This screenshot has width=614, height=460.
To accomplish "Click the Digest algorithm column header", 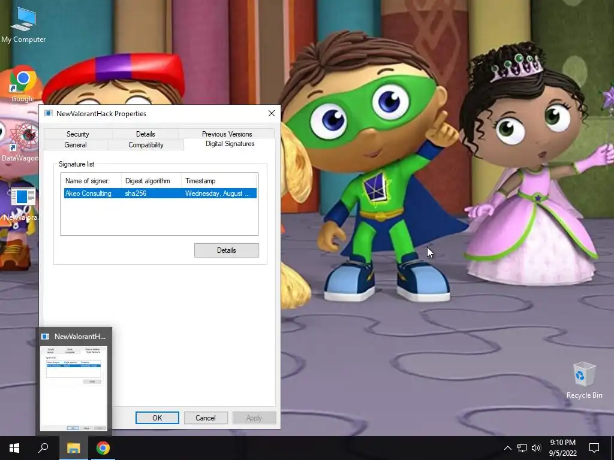I will pos(151,181).
